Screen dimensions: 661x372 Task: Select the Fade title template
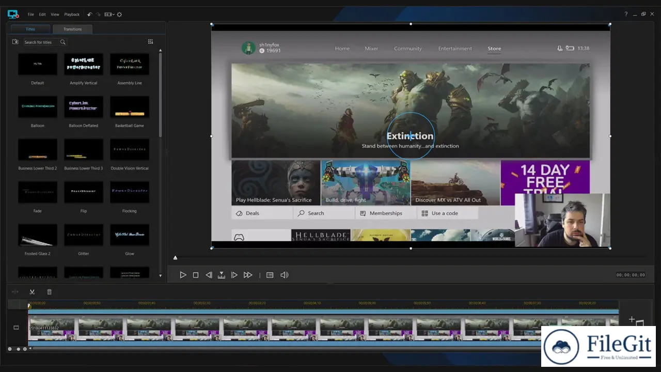coord(38,192)
